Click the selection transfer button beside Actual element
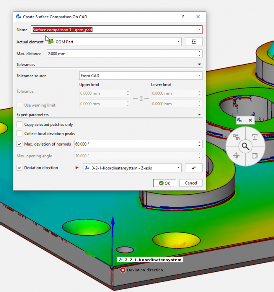Screen dimensions: 274x292 click(194, 42)
